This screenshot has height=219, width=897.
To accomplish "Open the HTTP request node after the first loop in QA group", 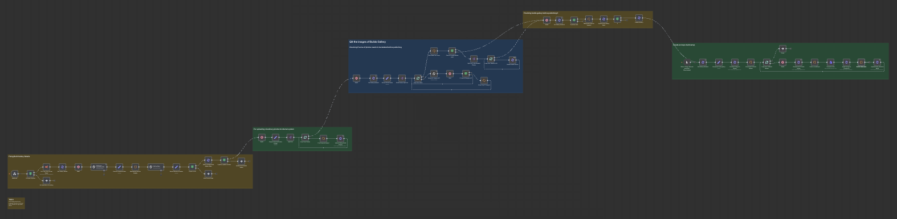I will pyautogui.click(x=434, y=73).
